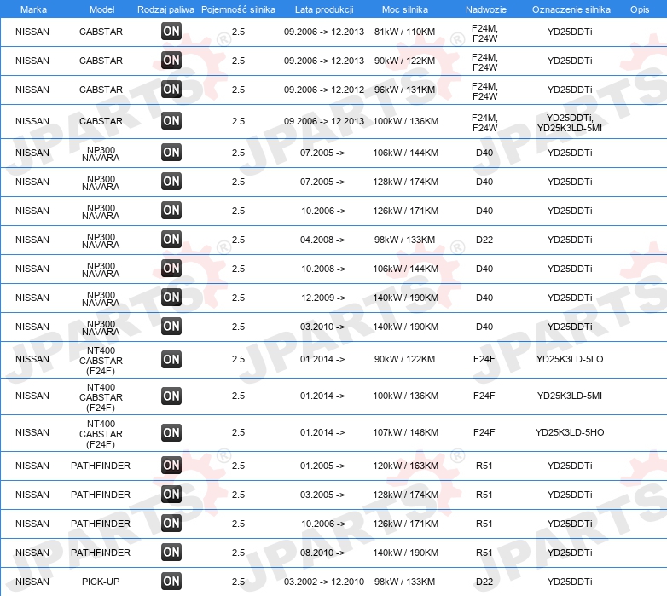
Task: Click the Moc silnika column header
Action: (x=405, y=9)
